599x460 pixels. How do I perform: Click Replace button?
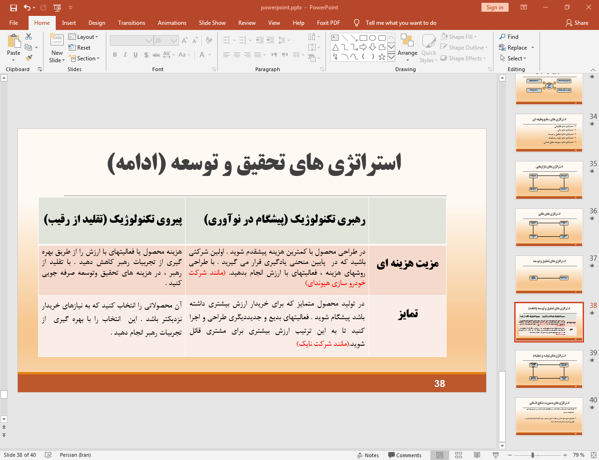point(513,47)
